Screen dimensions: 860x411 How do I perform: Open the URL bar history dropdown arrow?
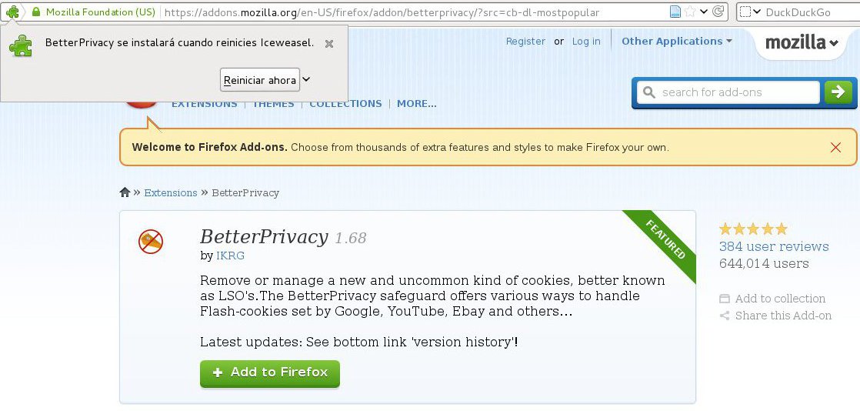pyautogui.click(x=704, y=12)
